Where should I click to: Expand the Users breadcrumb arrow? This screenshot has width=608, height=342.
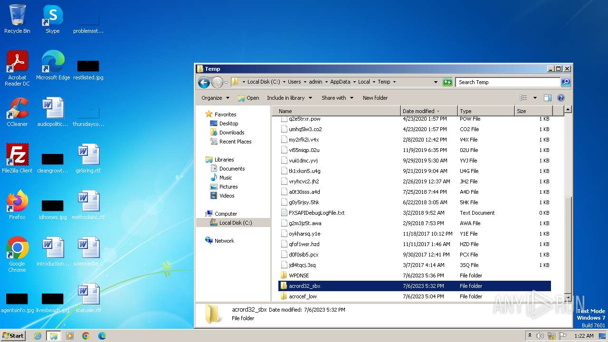coord(304,82)
